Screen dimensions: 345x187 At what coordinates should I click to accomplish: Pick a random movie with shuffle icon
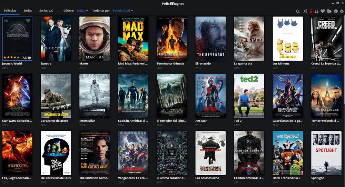tap(305, 11)
